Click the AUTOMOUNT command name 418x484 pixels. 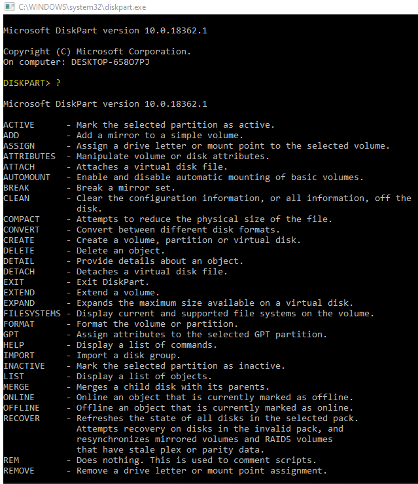[27, 177]
